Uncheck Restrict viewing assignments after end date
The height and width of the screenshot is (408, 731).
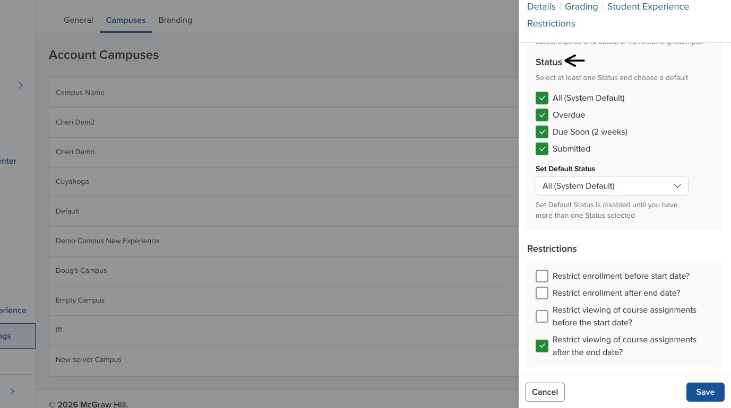[x=542, y=346]
